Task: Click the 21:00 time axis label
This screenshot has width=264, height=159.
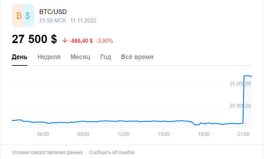Action: 243,134
